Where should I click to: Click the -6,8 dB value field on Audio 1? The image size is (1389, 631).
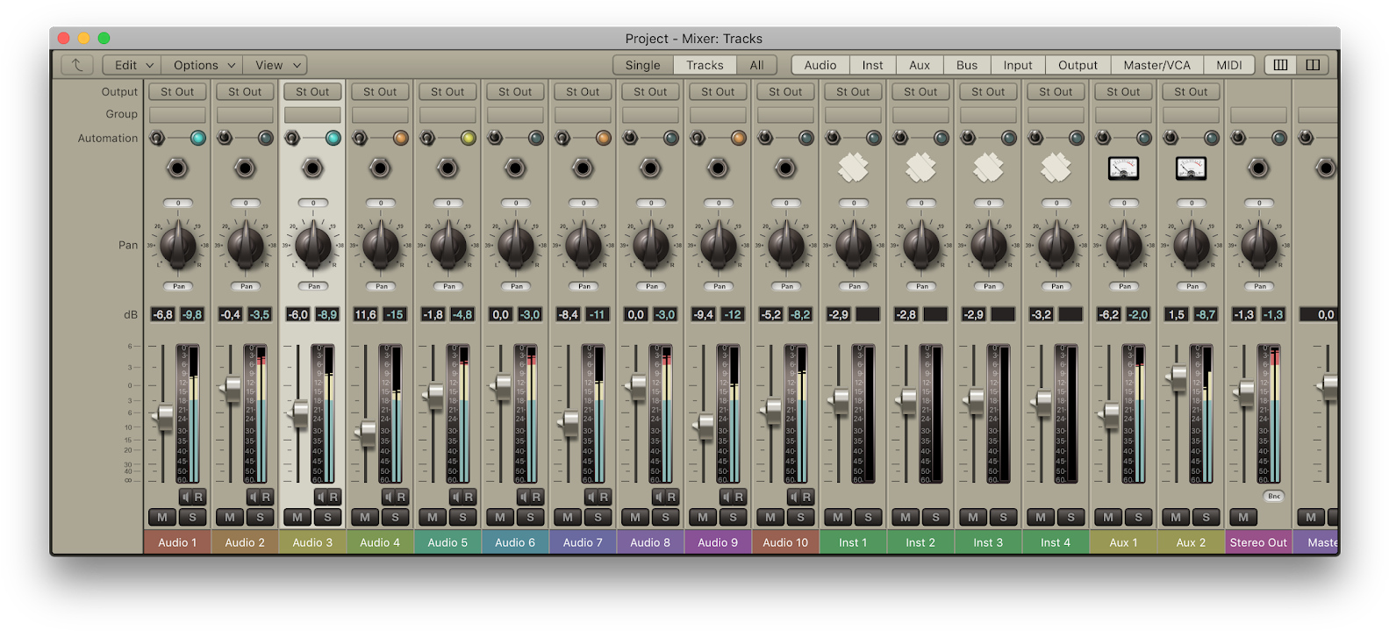(163, 314)
